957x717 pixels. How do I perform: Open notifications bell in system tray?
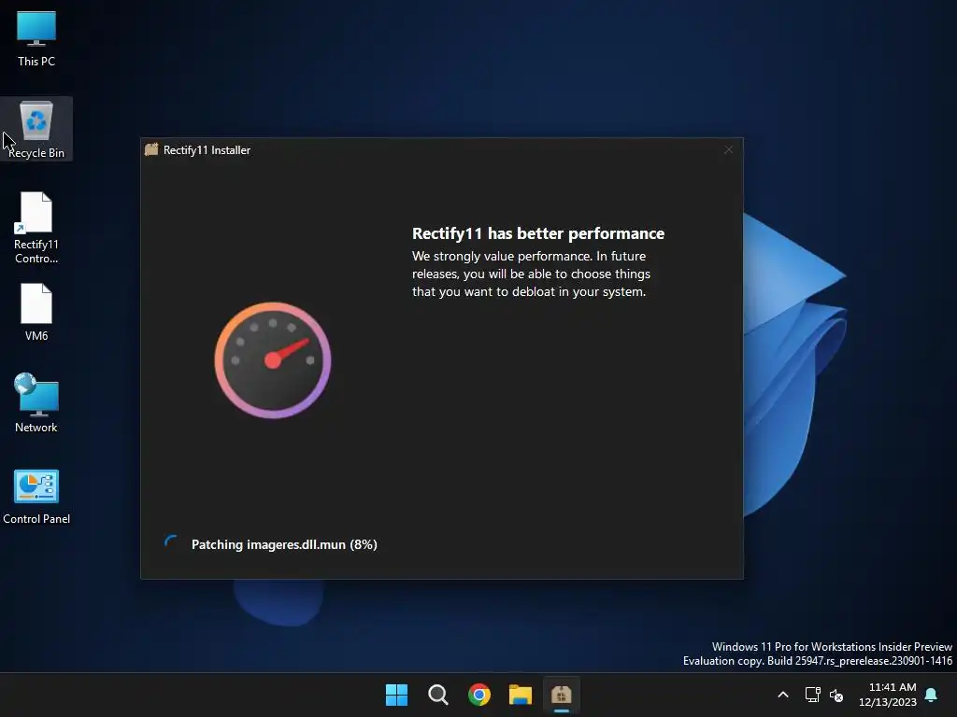click(x=932, y=695)
